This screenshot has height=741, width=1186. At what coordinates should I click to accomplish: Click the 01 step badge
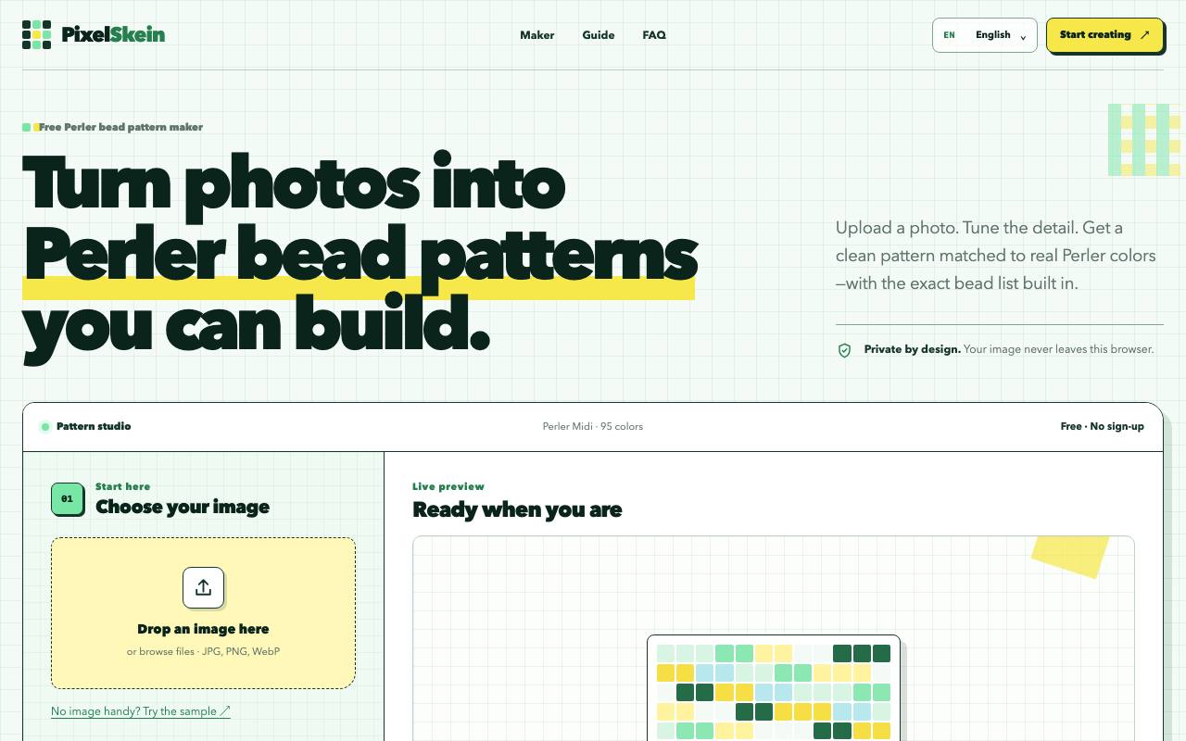coord(67,498)
